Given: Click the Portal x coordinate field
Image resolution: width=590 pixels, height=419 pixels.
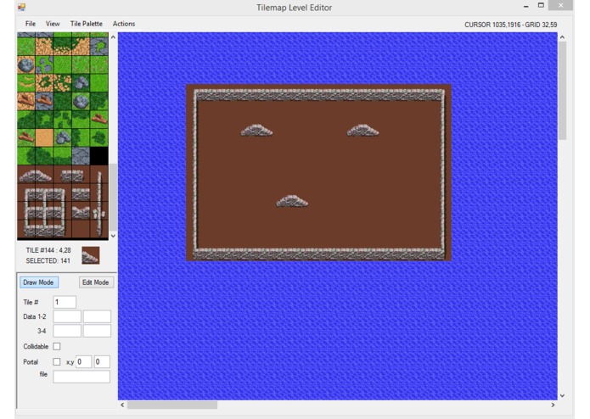Looking at the screenshot, I should [x=83, y=361].
